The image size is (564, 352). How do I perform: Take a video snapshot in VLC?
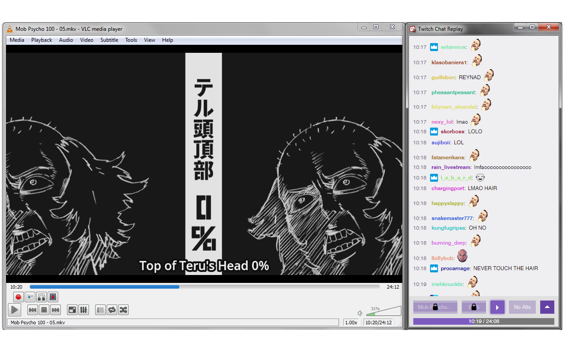[x=30, y=297]
